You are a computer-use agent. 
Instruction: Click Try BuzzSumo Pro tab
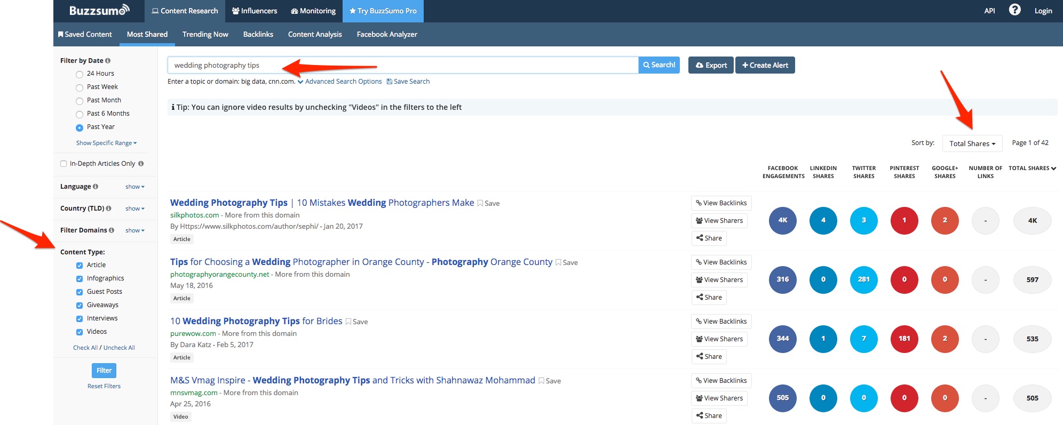(x=383, y=11)
